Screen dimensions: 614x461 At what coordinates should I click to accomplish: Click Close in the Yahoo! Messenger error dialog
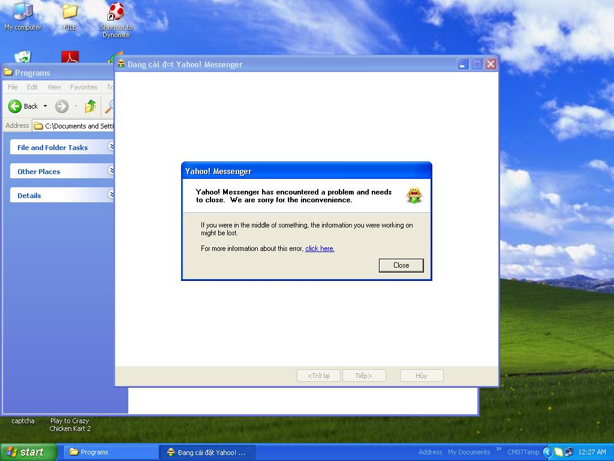pos(401,265)
